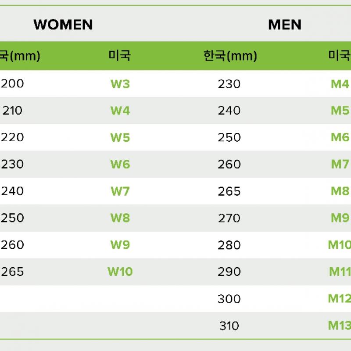Select the women's 미국 column header
This screenshot has width=351, height=351.
120,56
